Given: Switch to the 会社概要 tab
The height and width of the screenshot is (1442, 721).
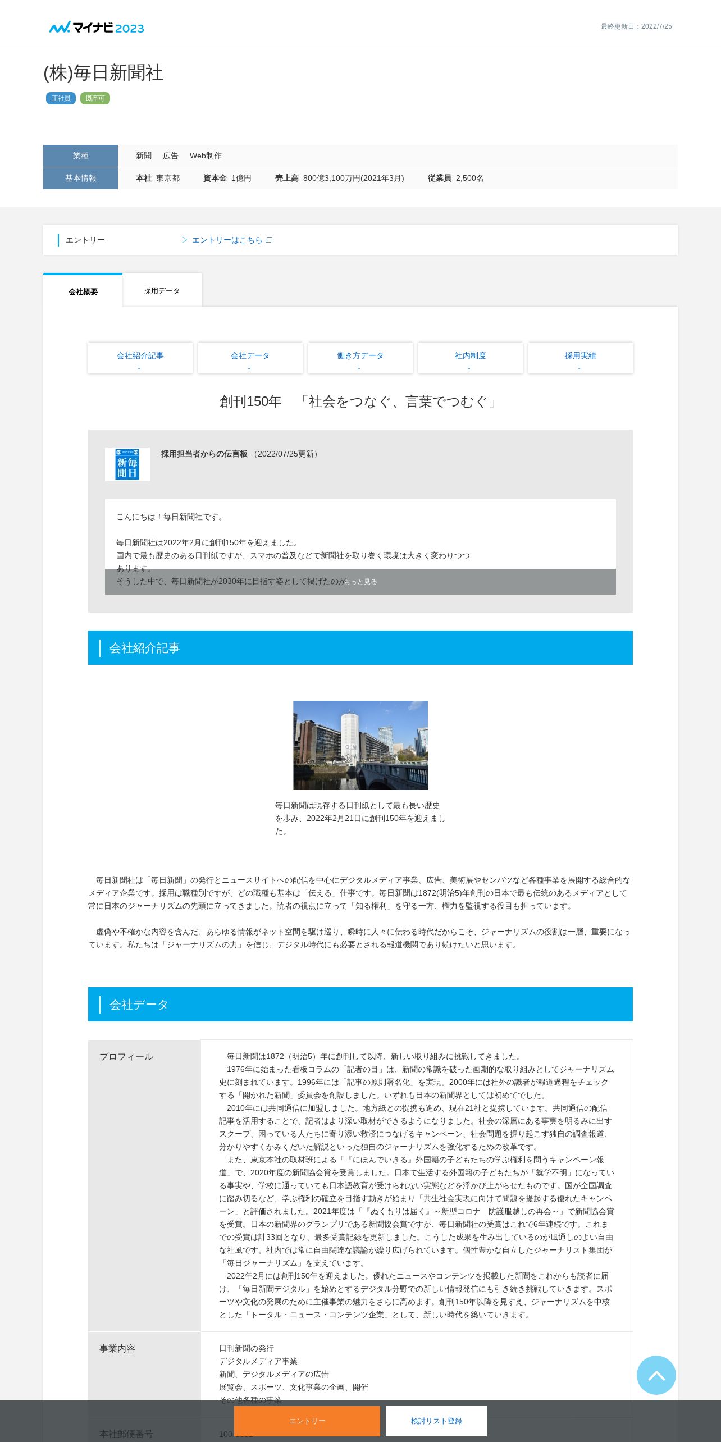Looking at the screenshot, I should click(83, 291).
